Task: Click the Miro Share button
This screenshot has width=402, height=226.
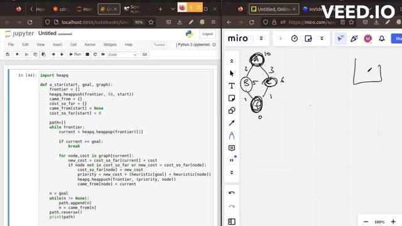Action: coord(397,38)
